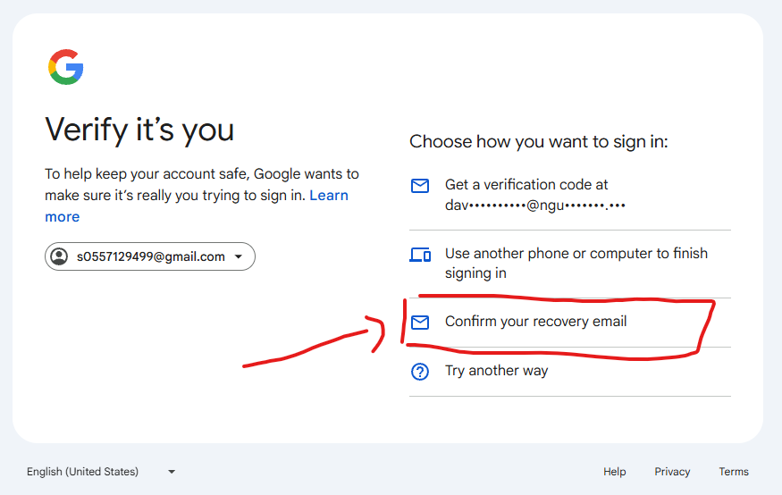Screen dimensions: 782x495
Task: Open the Privacy link in the footer
Action: tap(672, 472)
